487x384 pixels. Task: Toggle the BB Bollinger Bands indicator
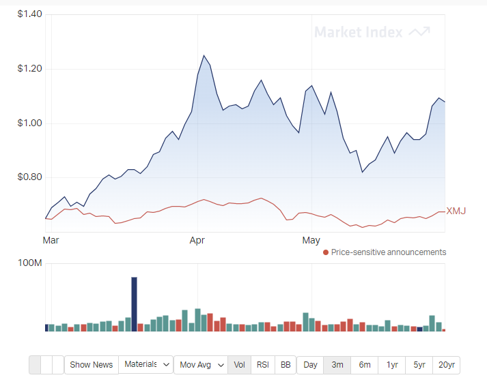click(x=286, y=365)
